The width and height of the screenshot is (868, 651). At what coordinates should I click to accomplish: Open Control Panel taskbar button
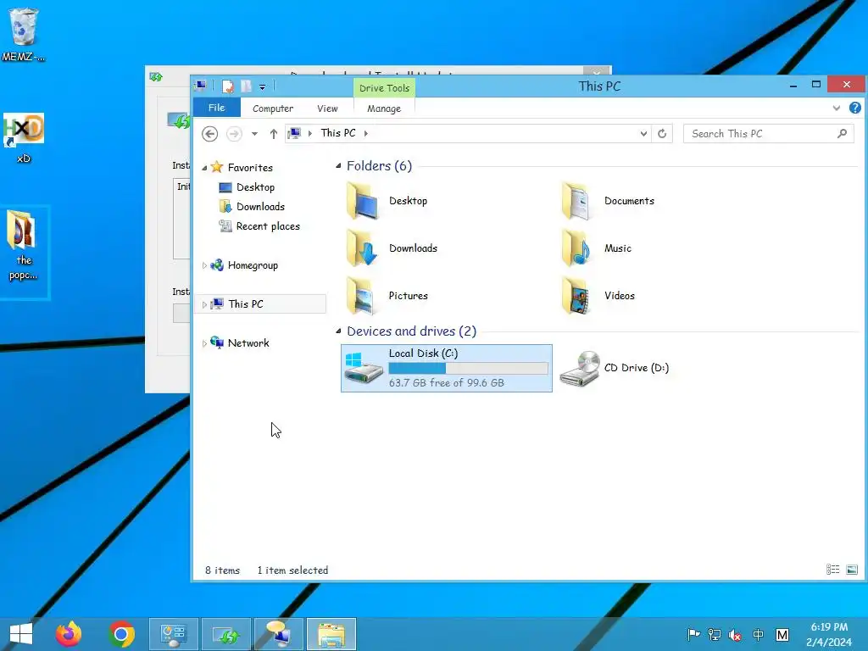(173, 634)
